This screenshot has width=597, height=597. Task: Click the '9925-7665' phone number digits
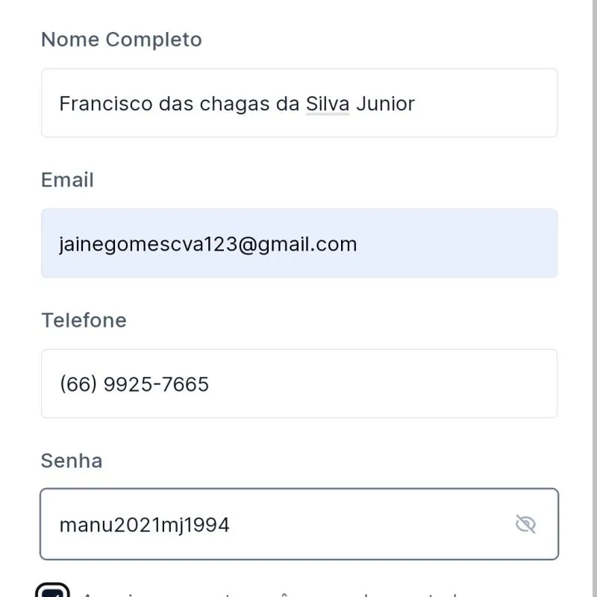(156, 384)
